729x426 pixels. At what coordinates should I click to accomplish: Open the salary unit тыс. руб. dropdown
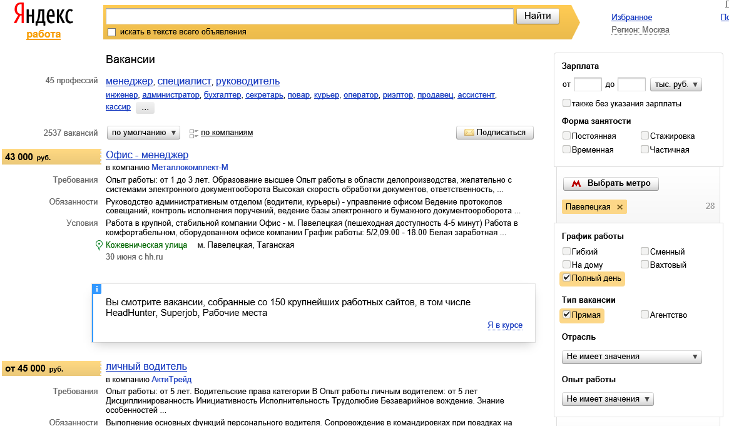(676, 84)
